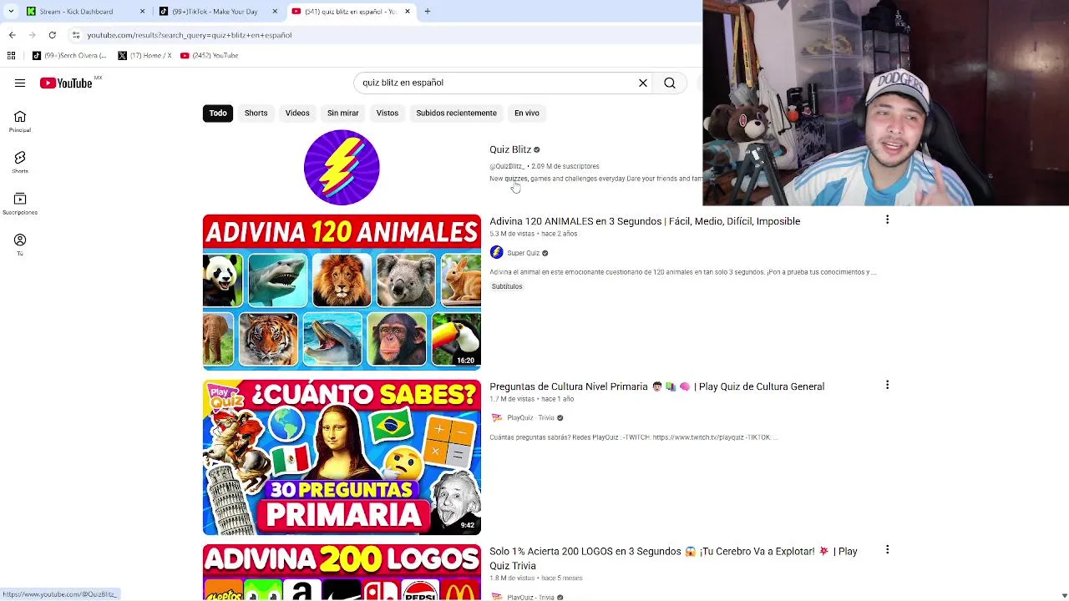Open the (2452) YouTube bookmark

point(210,55)
